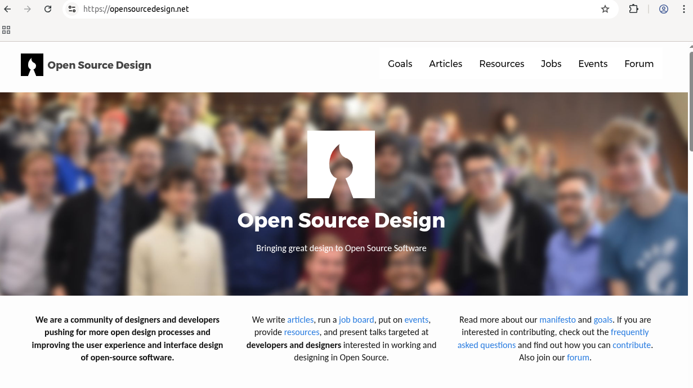Viewport: 693px width, 388px height.
Task: Open the 'manifesto' link
Action: 557,319
